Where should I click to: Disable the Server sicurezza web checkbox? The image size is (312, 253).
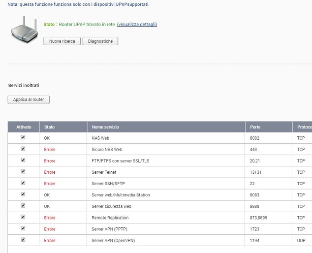pos(23,206)
